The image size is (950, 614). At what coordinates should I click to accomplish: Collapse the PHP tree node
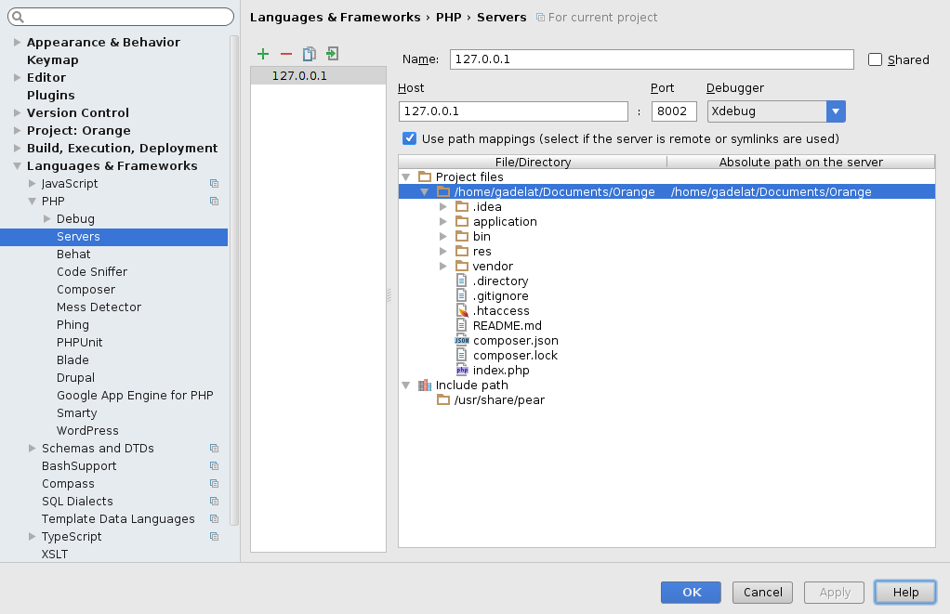click(x=33, y=201)
